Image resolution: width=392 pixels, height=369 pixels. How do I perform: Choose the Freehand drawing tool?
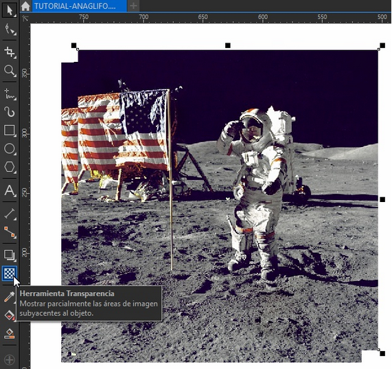(10, 94)
